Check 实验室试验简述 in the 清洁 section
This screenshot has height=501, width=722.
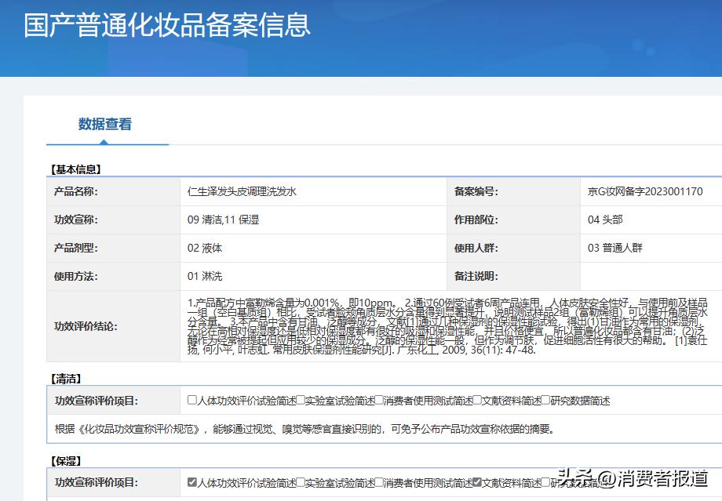coord(301,397)
